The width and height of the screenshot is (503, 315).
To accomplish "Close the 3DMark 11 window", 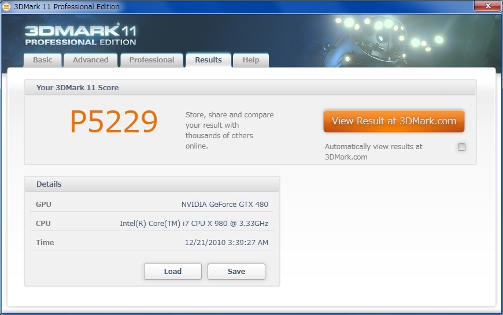I will 488,5.
